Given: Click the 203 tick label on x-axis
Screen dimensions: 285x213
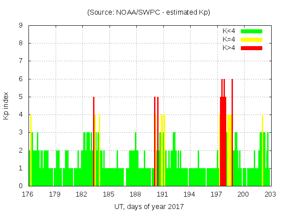Looking at the screenshot, I should tap(270, 194).
